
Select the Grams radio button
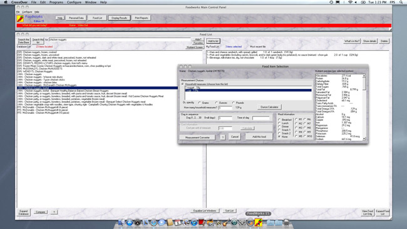click(200, 103)
